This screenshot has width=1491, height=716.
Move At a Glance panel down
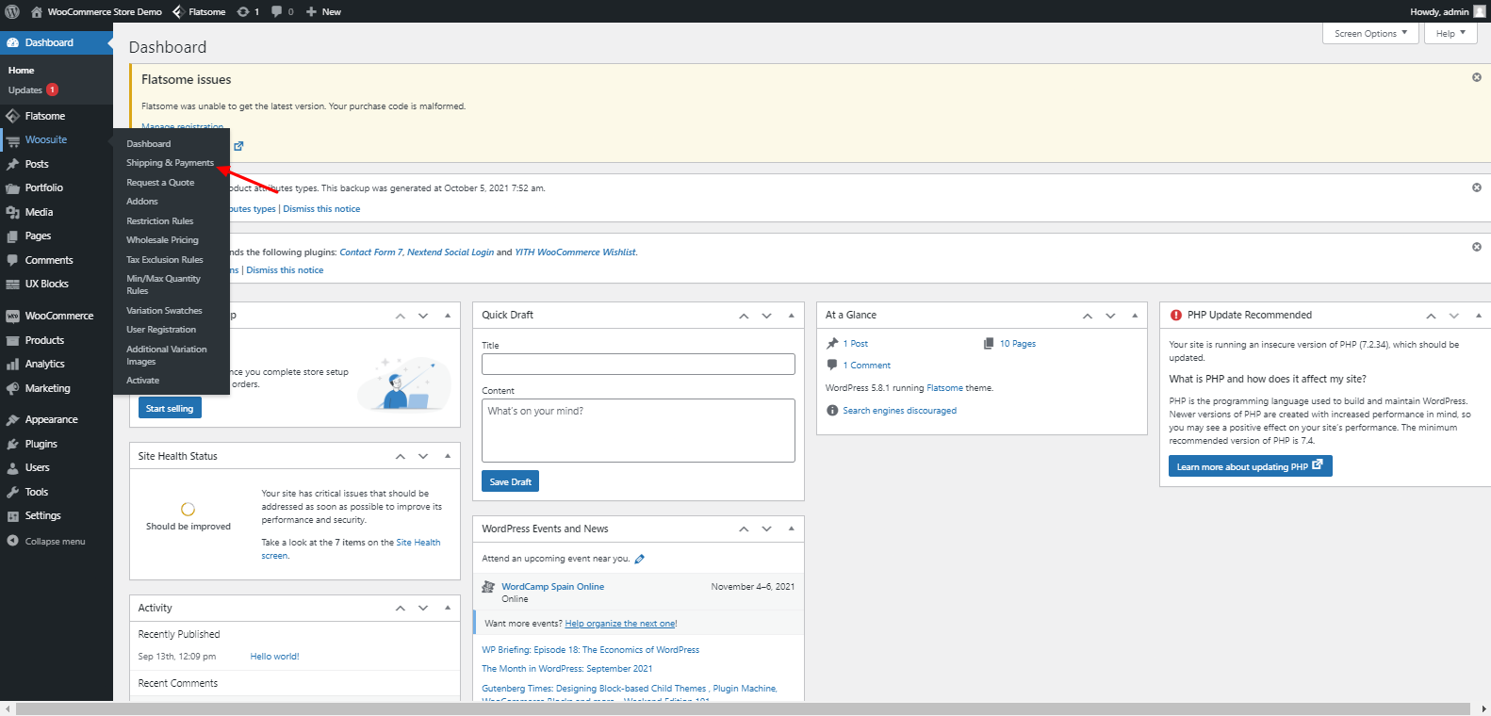click(x=1110, y=315)
